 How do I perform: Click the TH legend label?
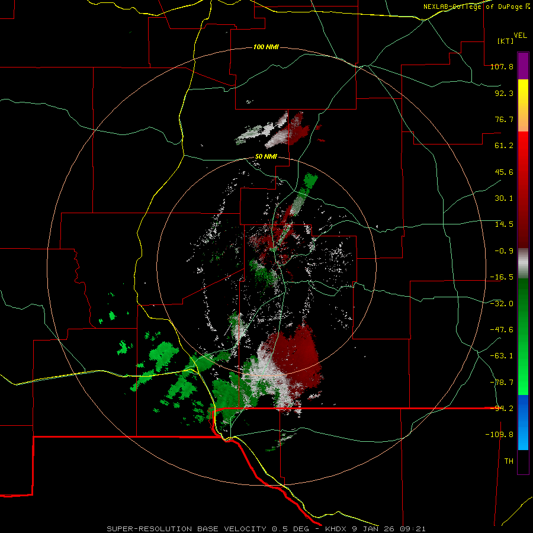[509, 461]
